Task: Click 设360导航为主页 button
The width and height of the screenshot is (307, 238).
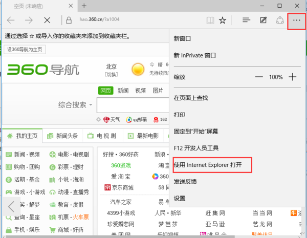Action: (x=25, y=49)
